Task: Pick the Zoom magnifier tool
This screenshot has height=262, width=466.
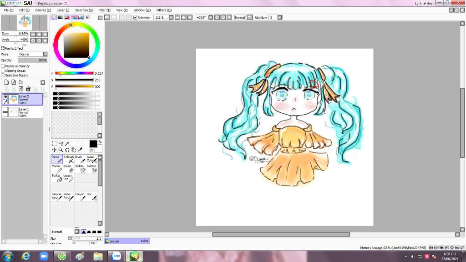Action: point(61,150)
